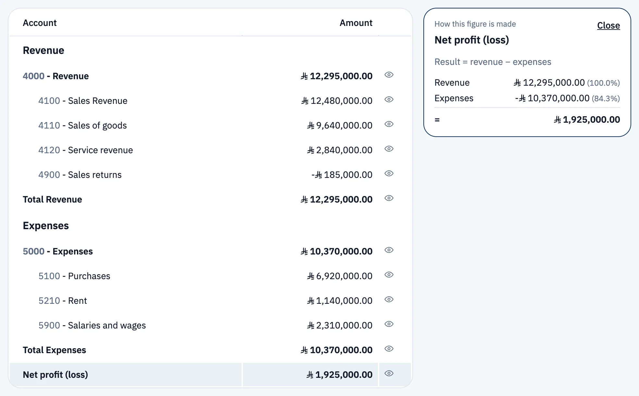View details for Salaries and wages
This screenshot has height=396, width=639.
389,324
